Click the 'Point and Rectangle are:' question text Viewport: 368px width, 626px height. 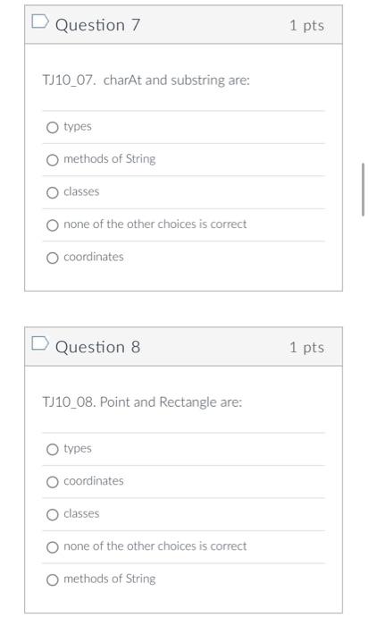(171, 402)
